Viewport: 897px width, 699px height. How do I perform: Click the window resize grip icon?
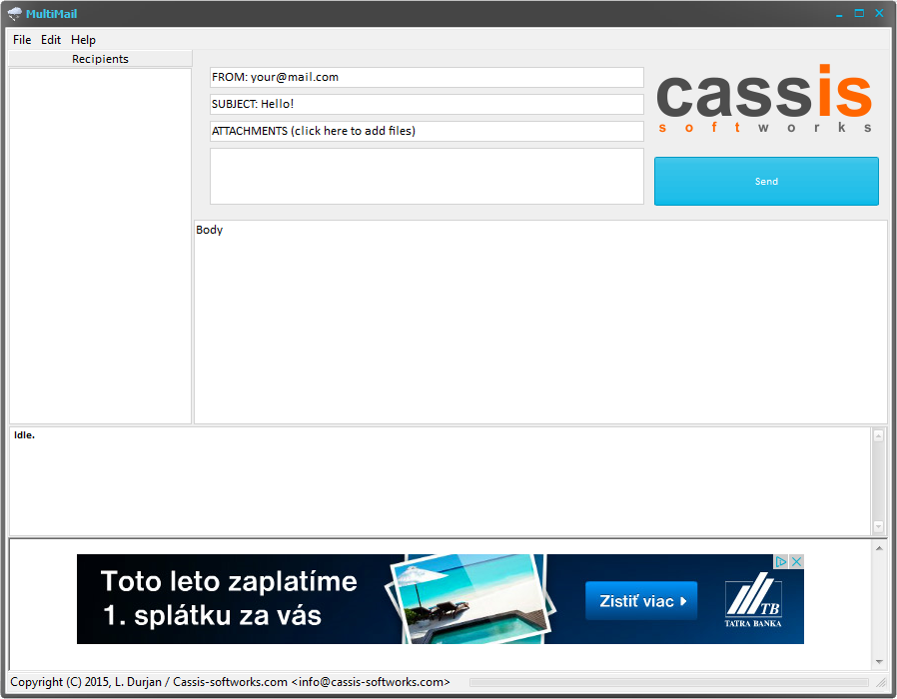coord(881,682)
